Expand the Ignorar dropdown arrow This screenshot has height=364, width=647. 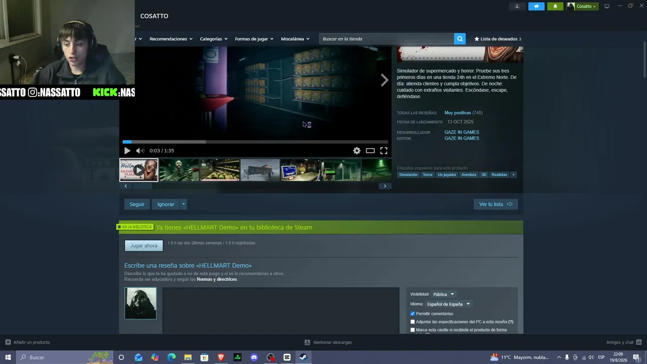(x=183, y=204)
